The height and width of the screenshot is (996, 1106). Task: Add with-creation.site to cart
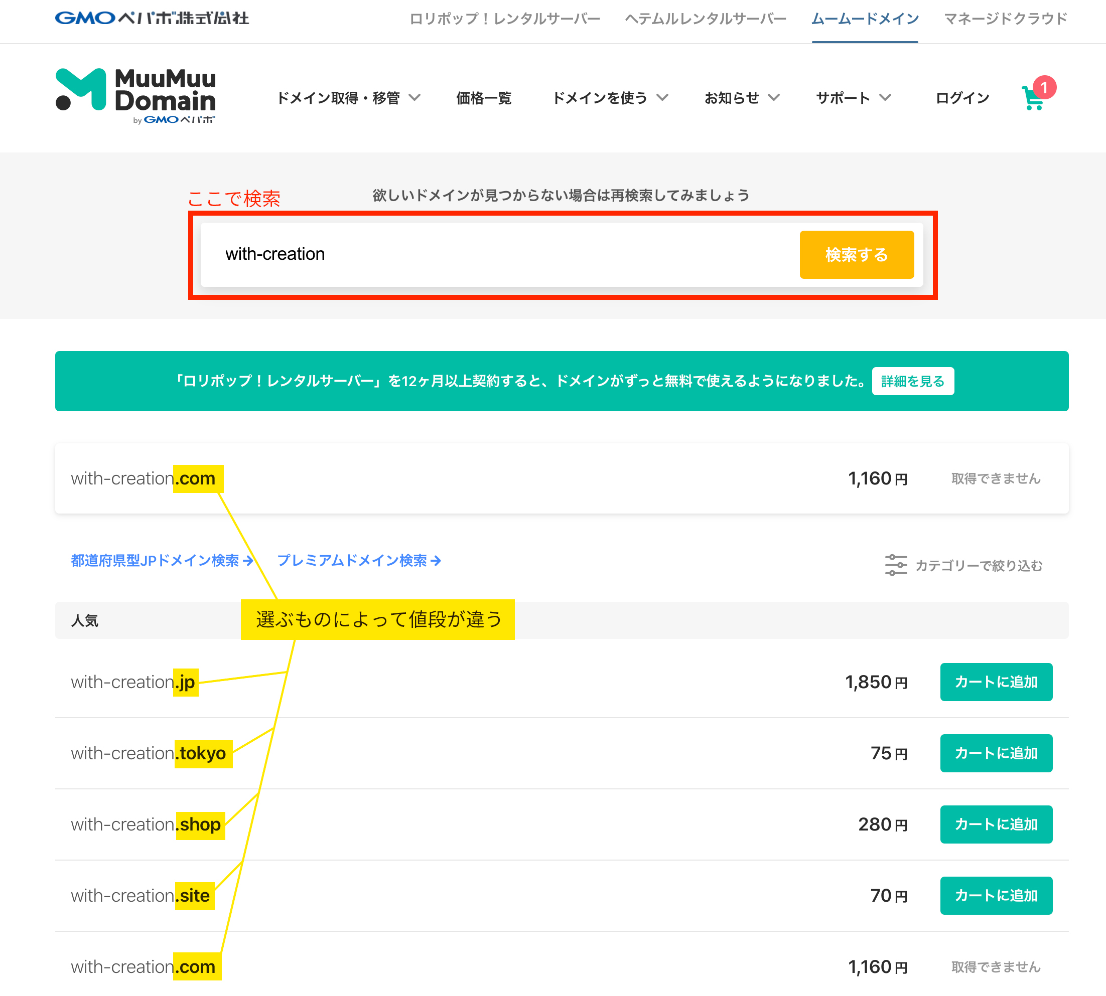point(996,895)
